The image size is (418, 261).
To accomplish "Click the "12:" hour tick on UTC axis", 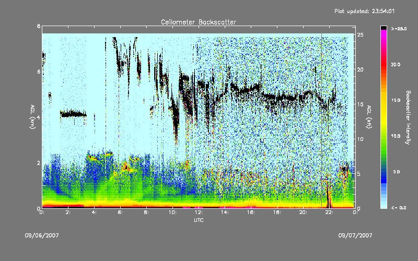I will coord(199,212).
